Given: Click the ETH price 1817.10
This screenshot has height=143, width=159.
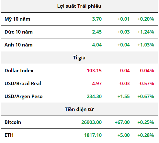Looking at the screenshot, I should click(93, 135).
